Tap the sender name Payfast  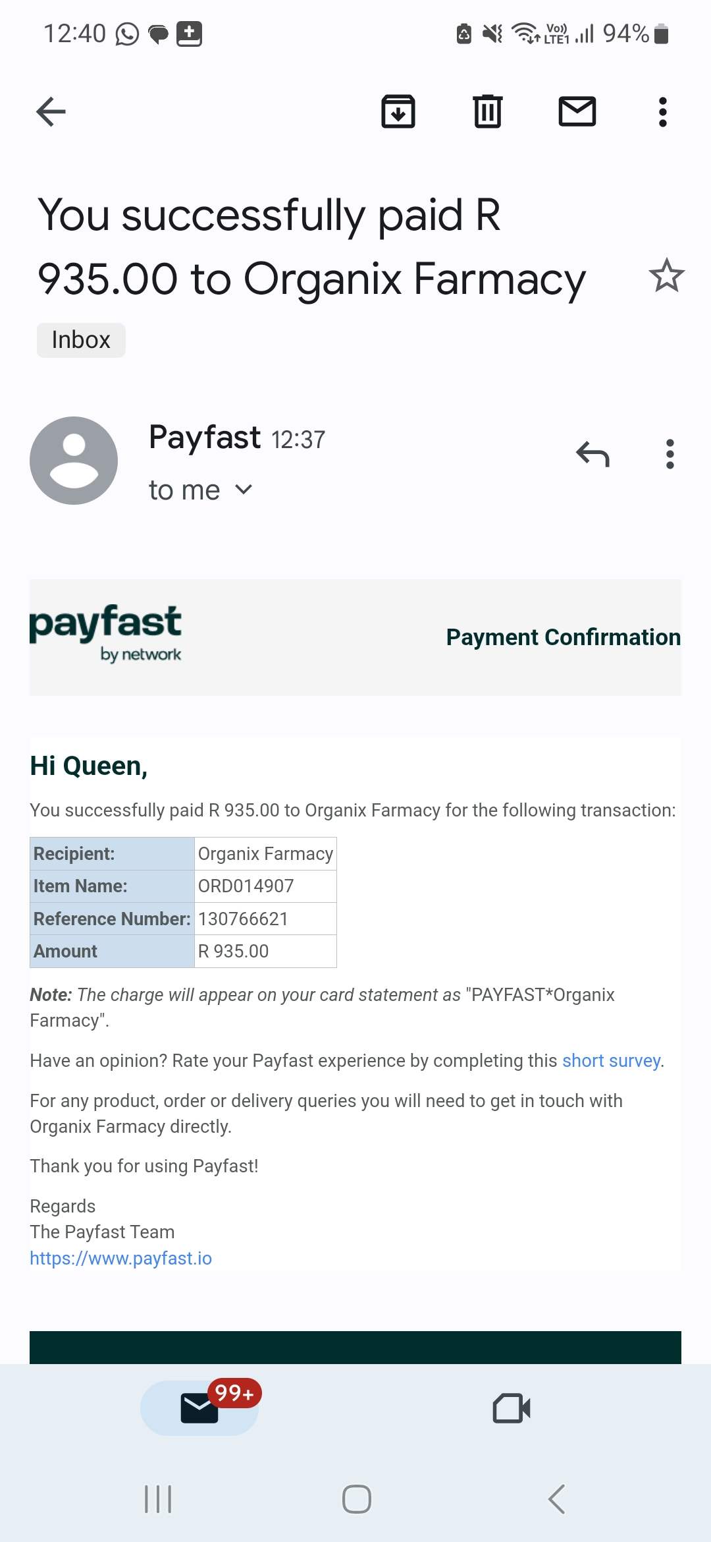pos(205,437)
